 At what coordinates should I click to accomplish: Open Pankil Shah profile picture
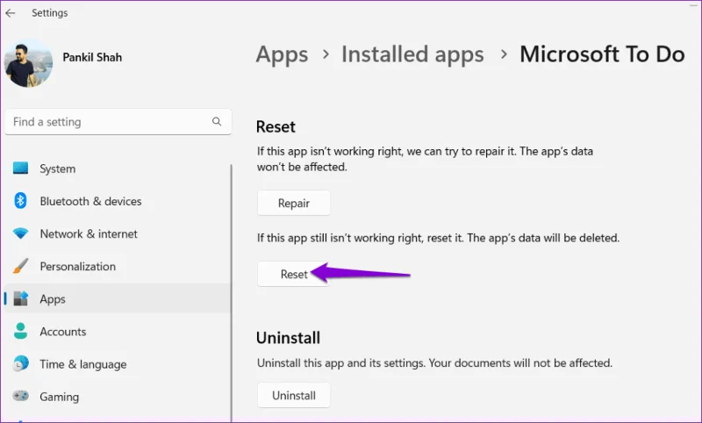(x=28, y=62)
